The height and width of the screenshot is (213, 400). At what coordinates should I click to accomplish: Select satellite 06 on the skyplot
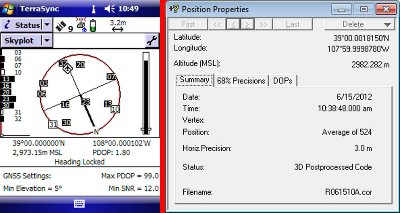point(42,94)
